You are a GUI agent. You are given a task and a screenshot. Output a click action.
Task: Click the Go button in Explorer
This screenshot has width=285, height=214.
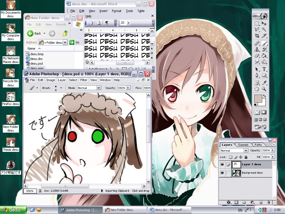(x=75, y=42)
